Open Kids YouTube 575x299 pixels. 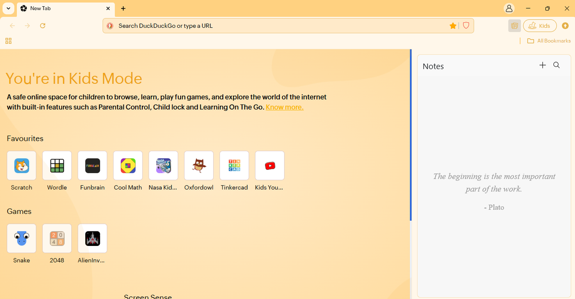click(269, 165)
